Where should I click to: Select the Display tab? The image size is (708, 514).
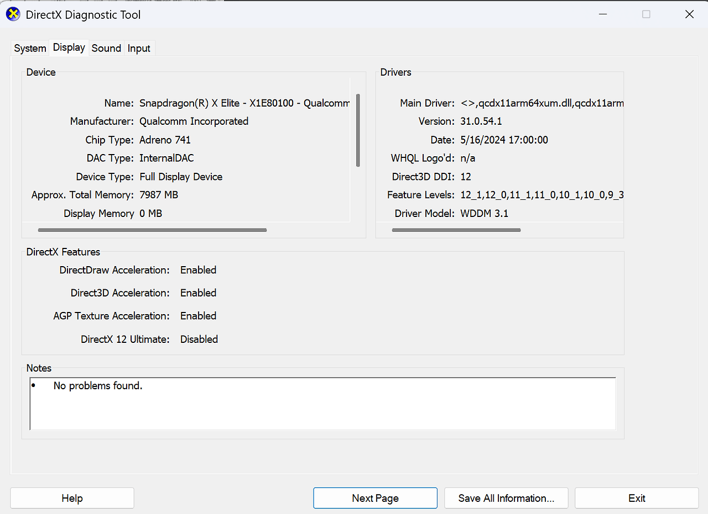pos(69,47)
